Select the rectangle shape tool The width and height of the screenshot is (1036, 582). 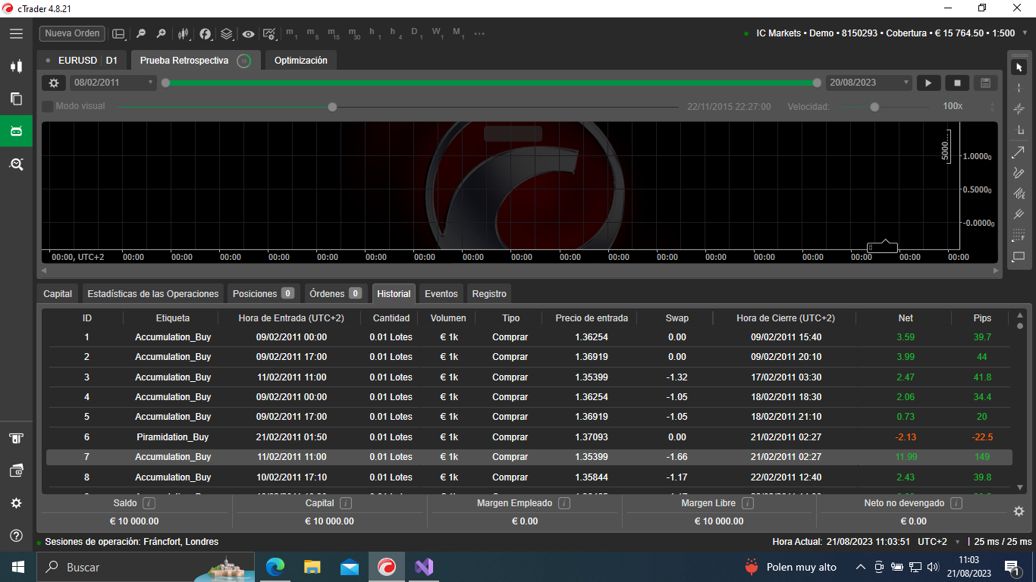[x=1019, y=256]
